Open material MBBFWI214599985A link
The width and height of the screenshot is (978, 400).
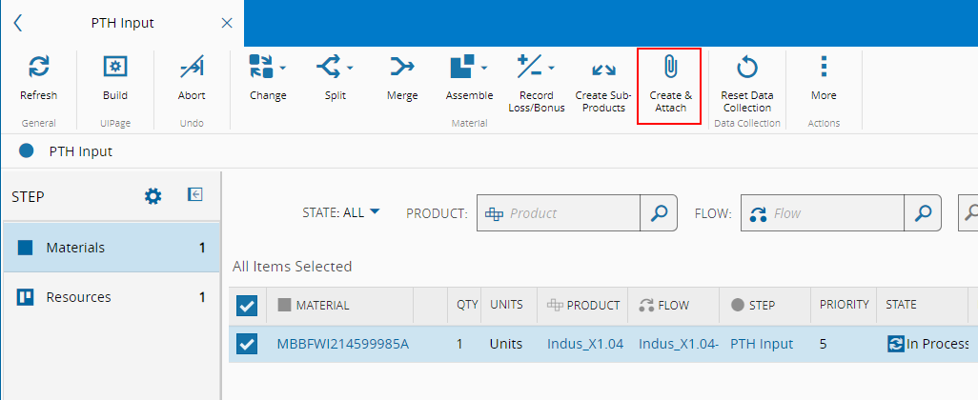(x=342, y=344)
